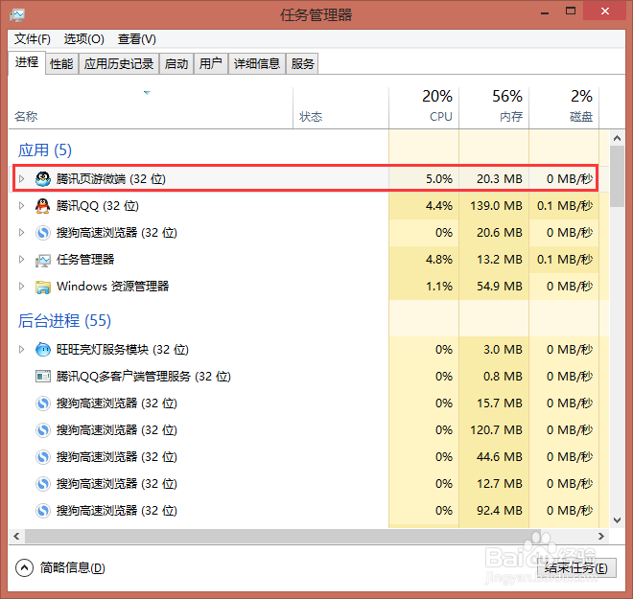This screenshot has width=633, height=599.
Task: Click the 搜狗高速浏览器 icon under 应用
Action: (x=43, y=233)
